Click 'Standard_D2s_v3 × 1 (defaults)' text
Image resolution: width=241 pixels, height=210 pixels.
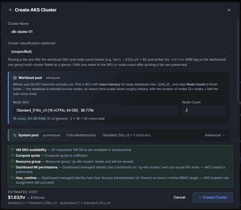pos(127,135)
